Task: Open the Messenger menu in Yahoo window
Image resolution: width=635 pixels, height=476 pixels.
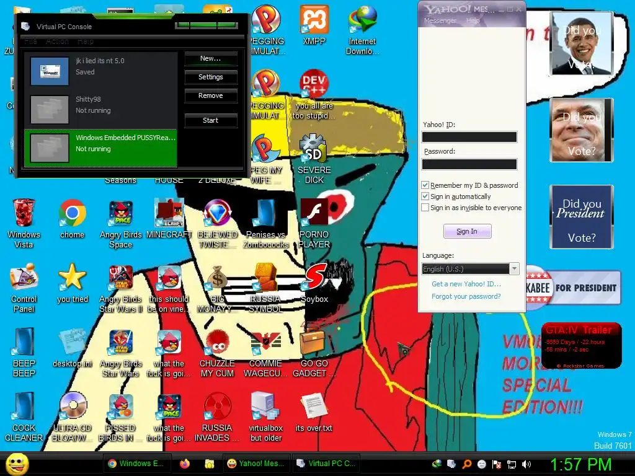Action: tap(440, 20)
